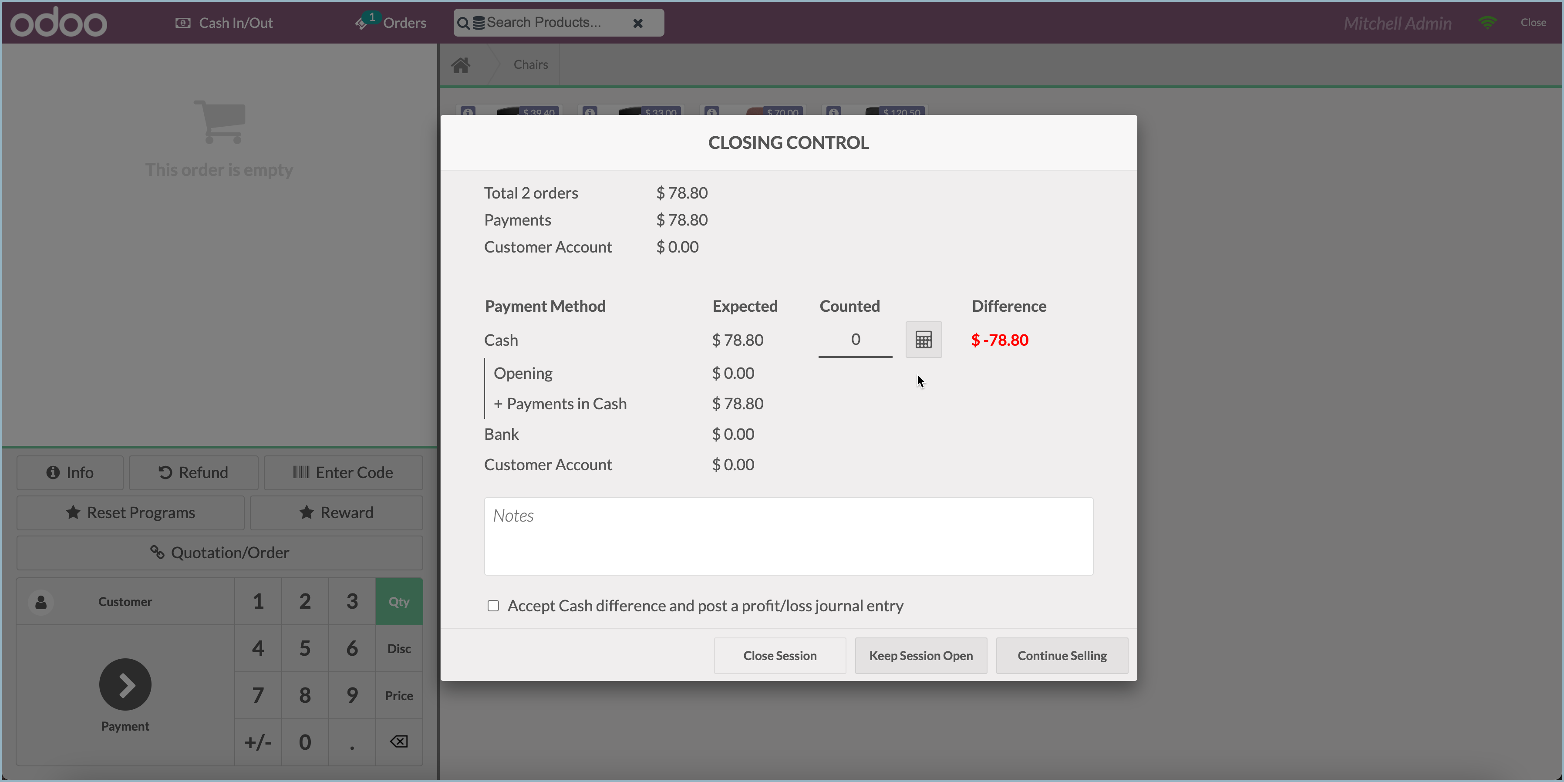Switch the numpad to Price mode
Viewport: 1564px width, 782px height.
tap(399, 695)
